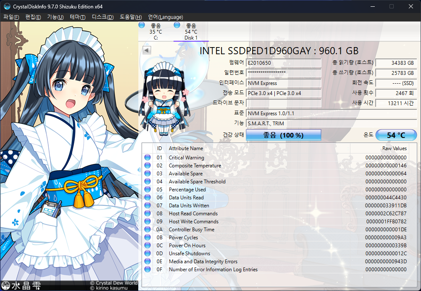Click the disk model title INTEL SSDPED1D960GAY
421x291 pixels.
pyautogui.click(x=255, y=51)
